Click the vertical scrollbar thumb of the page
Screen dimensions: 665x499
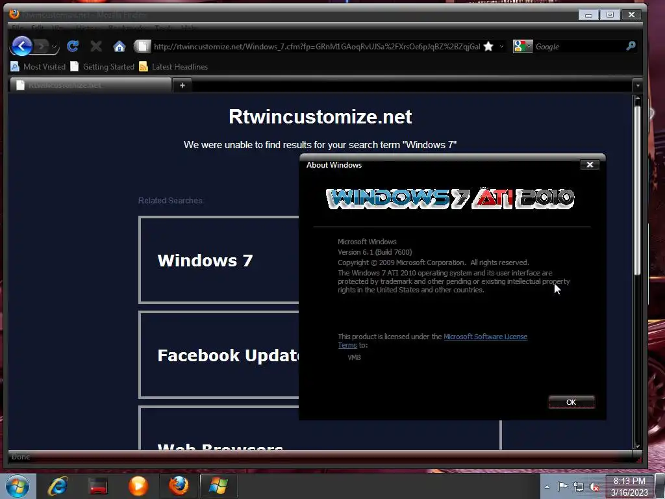(x=637, y=190)
